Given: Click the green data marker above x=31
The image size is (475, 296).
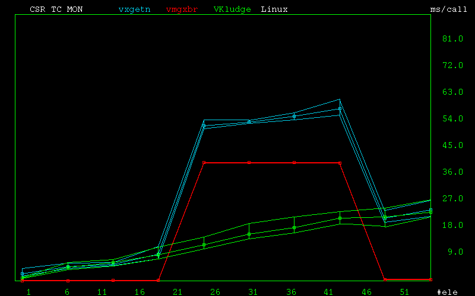Looking at the screenshot, I should pyautogui.click(x=249, y=234).
